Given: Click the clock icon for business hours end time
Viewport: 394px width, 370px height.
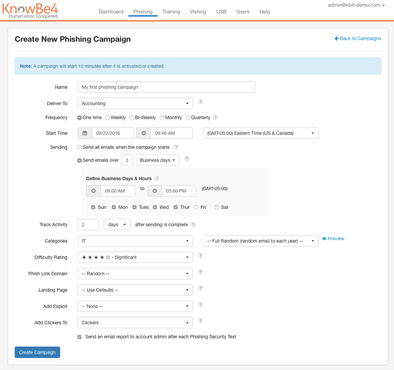Looking at the screenshot, I should (x=155, y=190).
